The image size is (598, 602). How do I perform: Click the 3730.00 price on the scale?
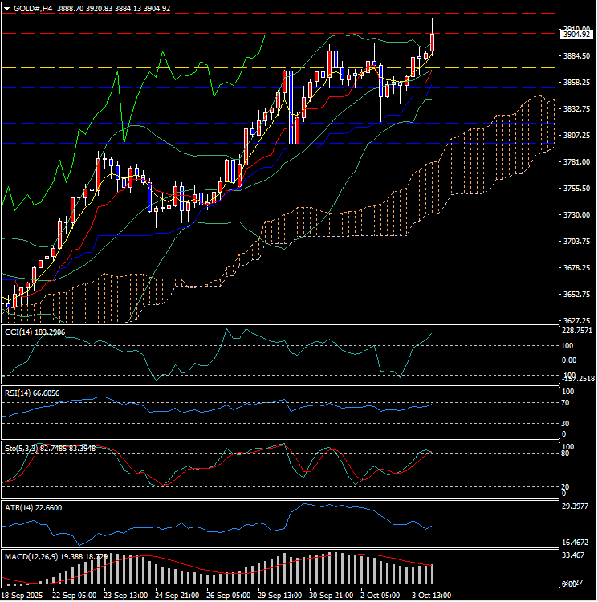click(x=577, y=215)
